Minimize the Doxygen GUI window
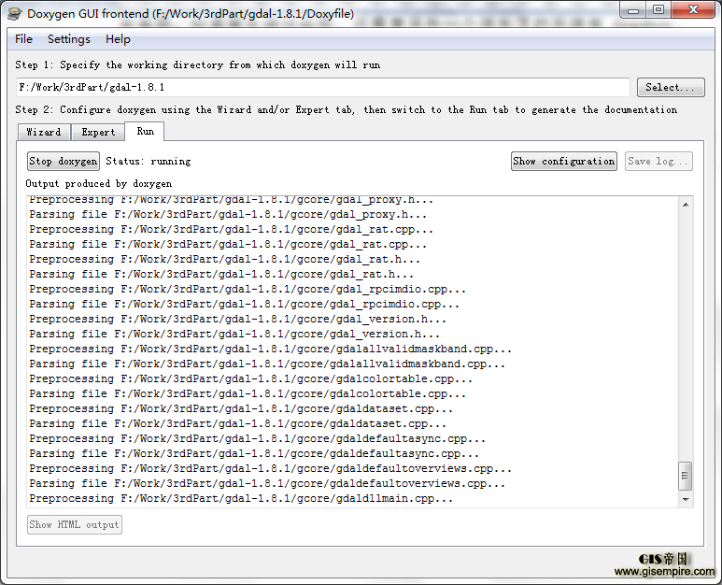Viewport: 722px width, 585px height. tap(633, 10)
